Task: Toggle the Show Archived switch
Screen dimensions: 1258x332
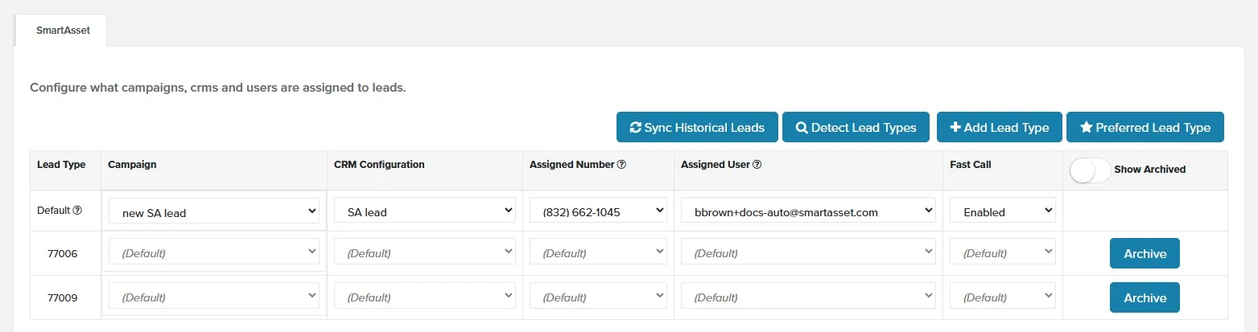Action: point(1090,170)
